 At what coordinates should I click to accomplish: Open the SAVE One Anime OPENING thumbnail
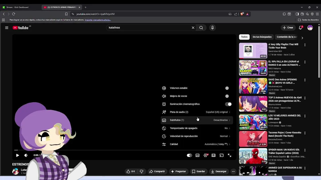click(x=253, y=86)
